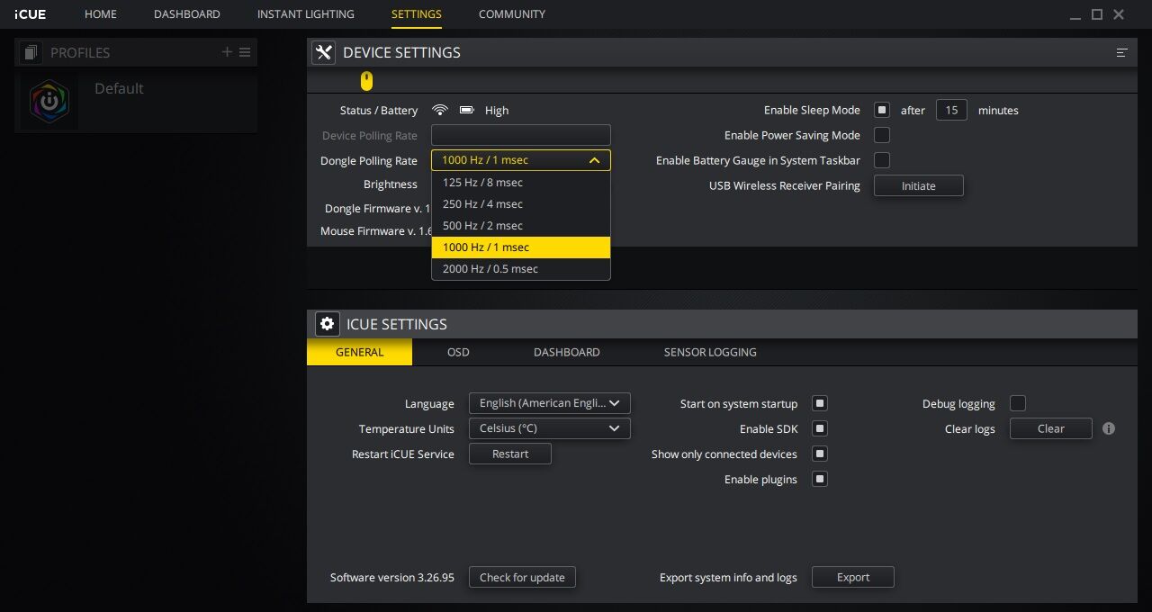This screenshot has height=612, width=1152.
Task: Choose 1000 Hz / 1 msec list option
Action: [521, 247]
